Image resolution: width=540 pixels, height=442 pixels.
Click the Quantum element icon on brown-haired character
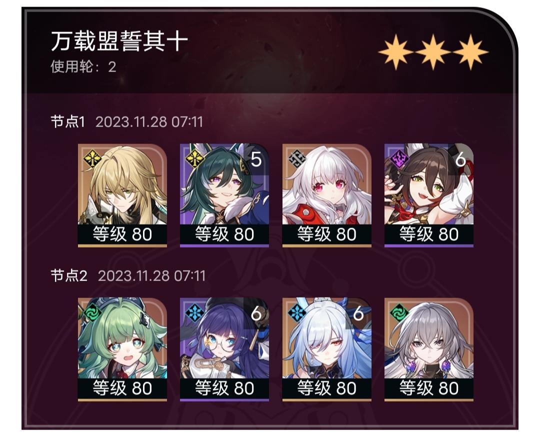point(399,158)
